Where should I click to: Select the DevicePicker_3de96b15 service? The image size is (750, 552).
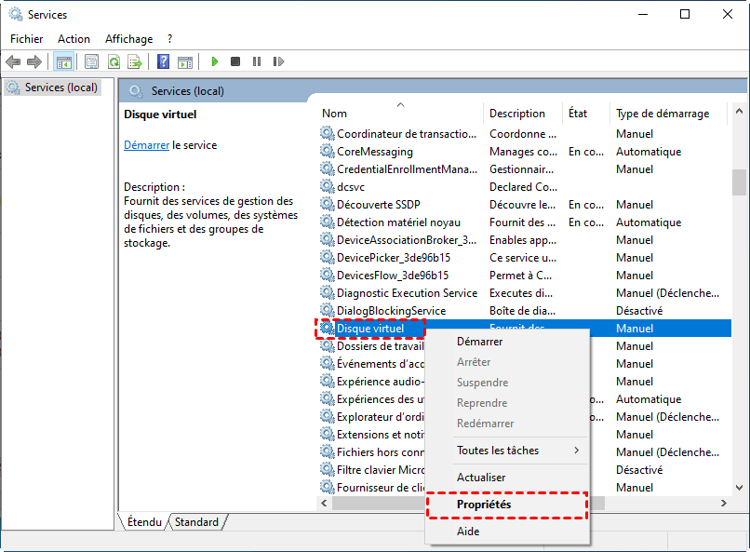click(x=524, y=258)
